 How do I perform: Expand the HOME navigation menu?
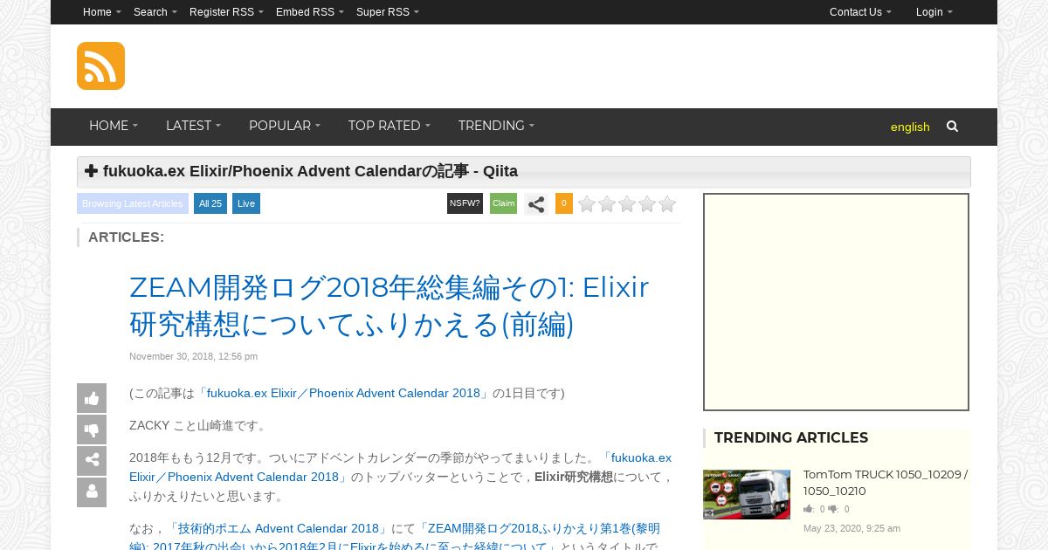coord(114,127)
